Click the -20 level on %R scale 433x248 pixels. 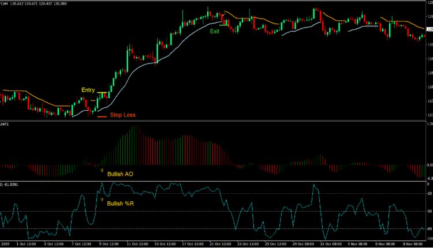pyautogui.click(x=429, y=194)
